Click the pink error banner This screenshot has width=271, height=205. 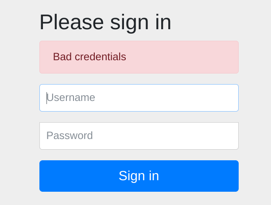click(x=139, y=57)
